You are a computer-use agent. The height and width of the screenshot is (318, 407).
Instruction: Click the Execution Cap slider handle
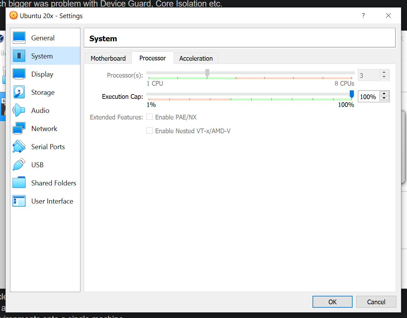click(352, 94)
